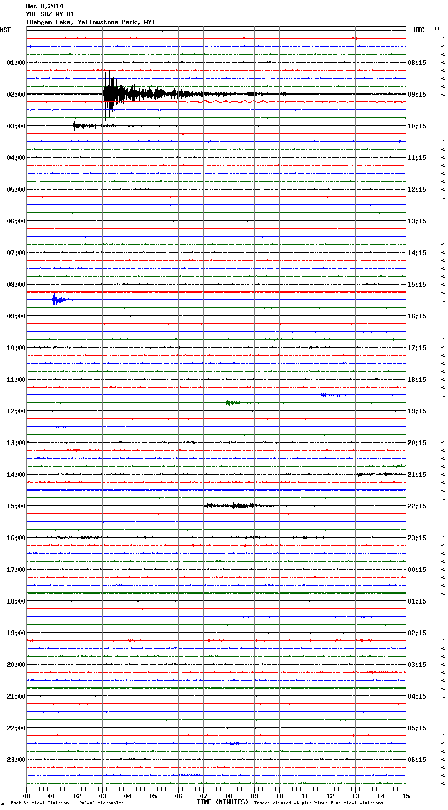
Task: Select the 20:00 MST hour label
Action: tap(16, 665)
